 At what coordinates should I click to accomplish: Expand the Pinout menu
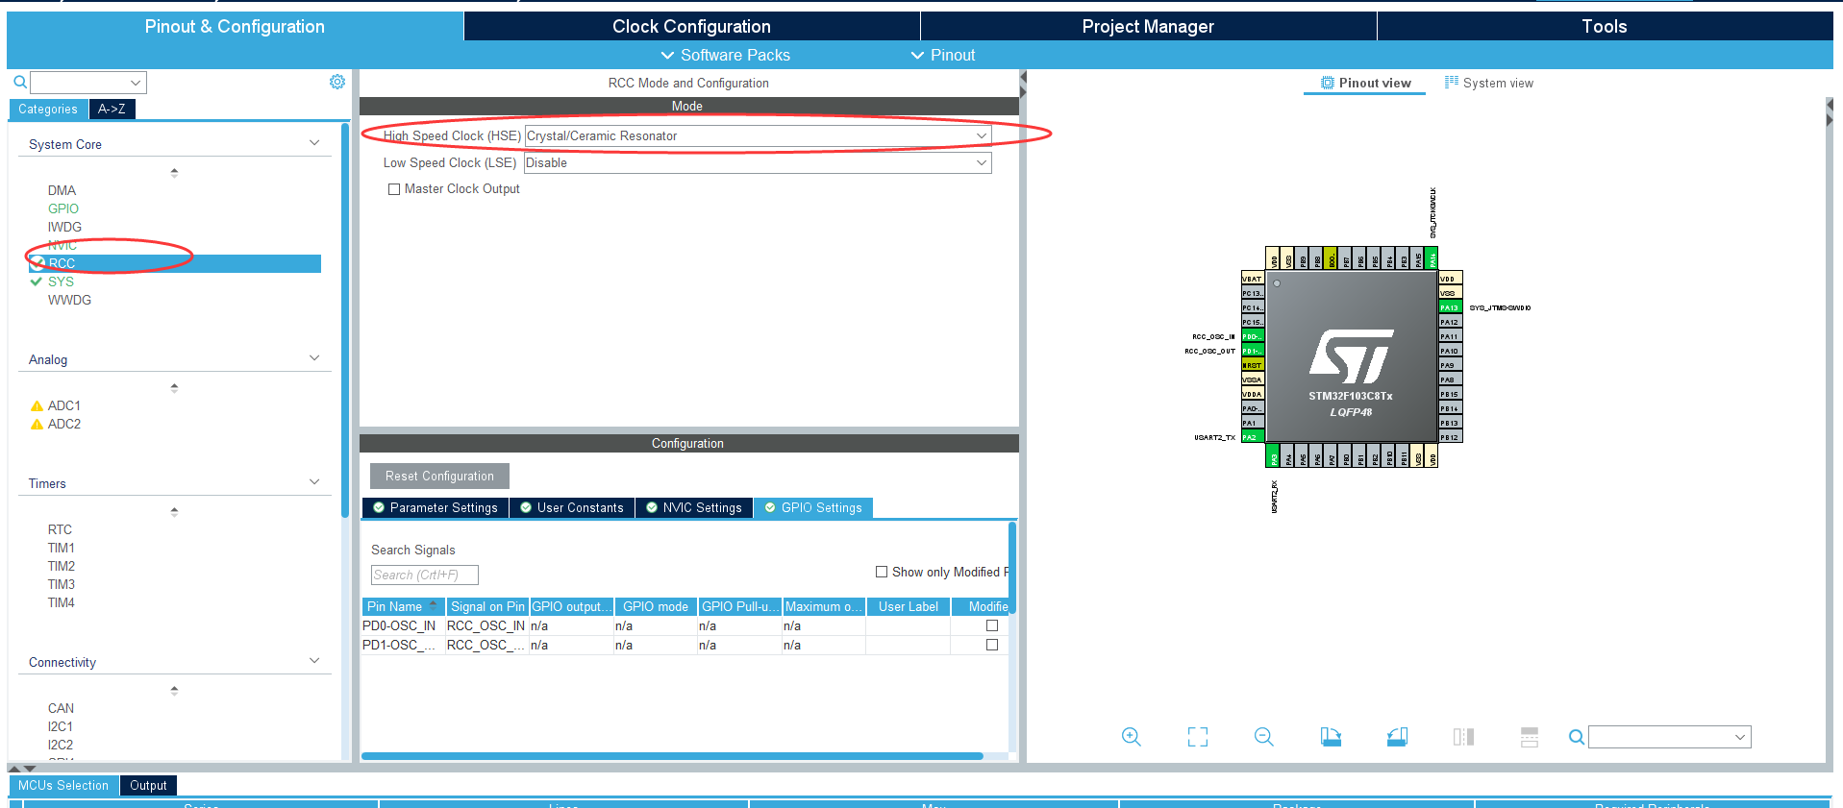(x=943, y=55)
